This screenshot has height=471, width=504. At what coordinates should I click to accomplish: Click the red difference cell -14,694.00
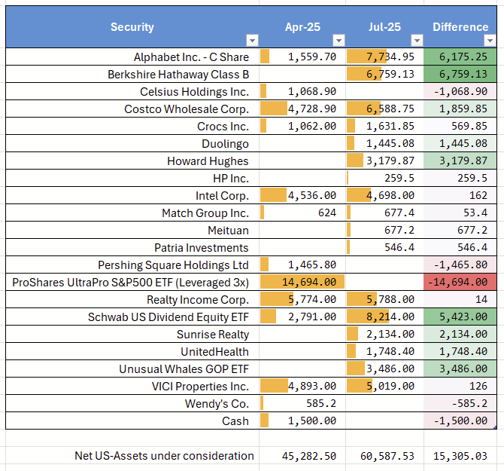[460, 283]
